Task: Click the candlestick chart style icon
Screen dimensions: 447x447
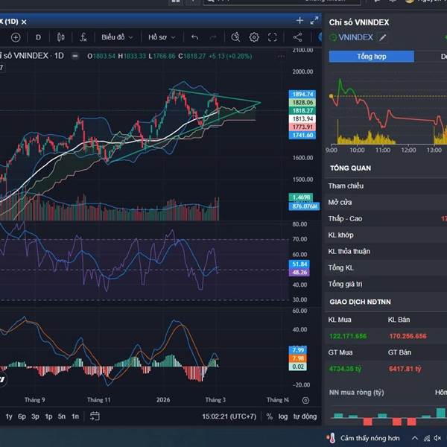Action: (x=61, y=37)
